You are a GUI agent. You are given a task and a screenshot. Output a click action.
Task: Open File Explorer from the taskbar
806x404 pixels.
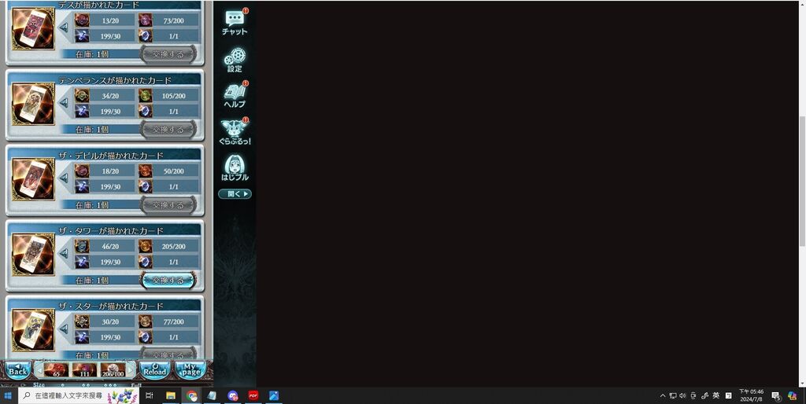[171, 395]
